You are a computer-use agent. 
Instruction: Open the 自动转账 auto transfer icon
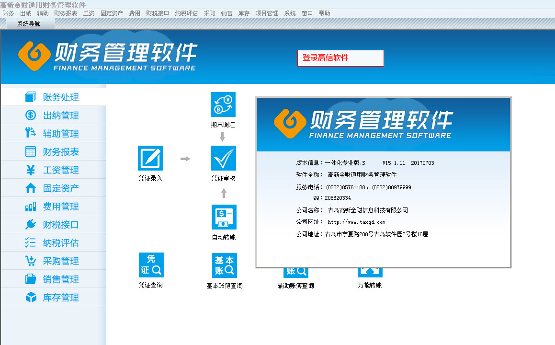pyautogui.click(x=224, y=217)
